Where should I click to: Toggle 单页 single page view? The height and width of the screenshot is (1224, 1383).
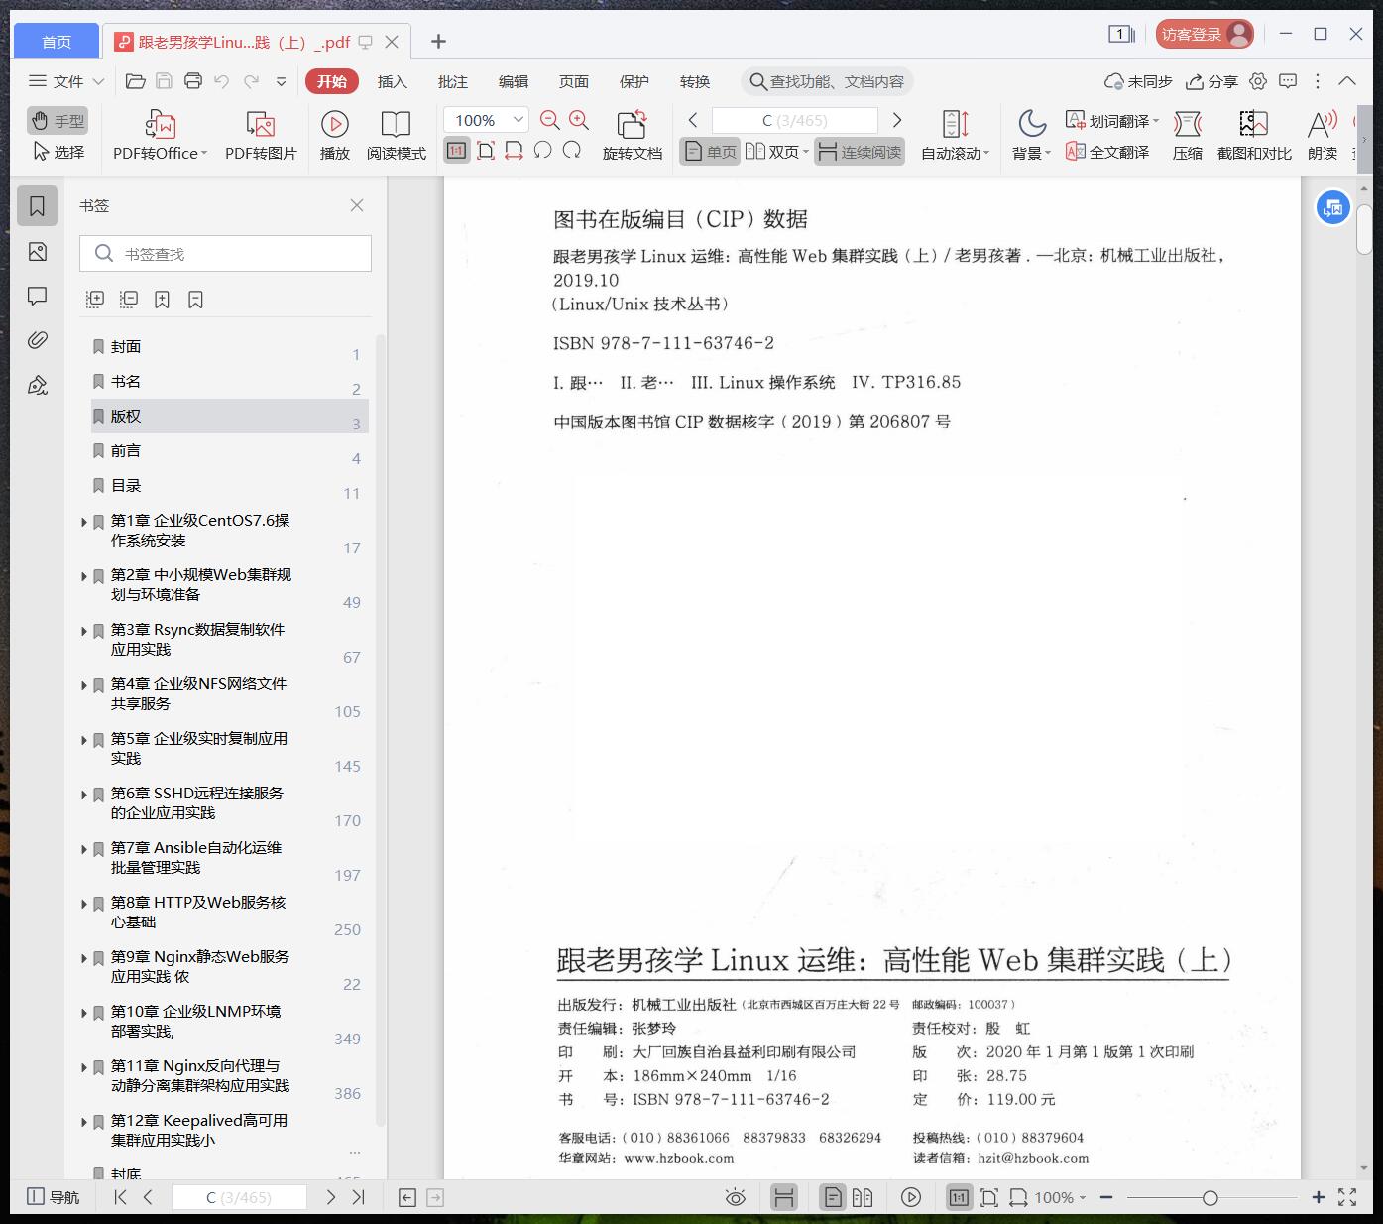(710, 152)
